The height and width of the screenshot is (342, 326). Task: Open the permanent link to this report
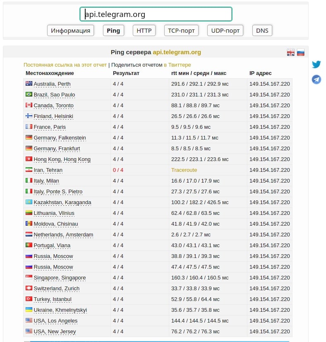(65, 65)
